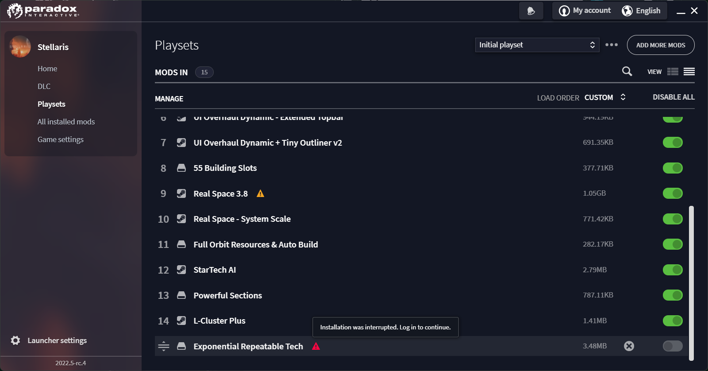Click Steam source icon for L-Cluster Plus
The height and width of the screenshot is (371, 708).
[x=181, y=321]
